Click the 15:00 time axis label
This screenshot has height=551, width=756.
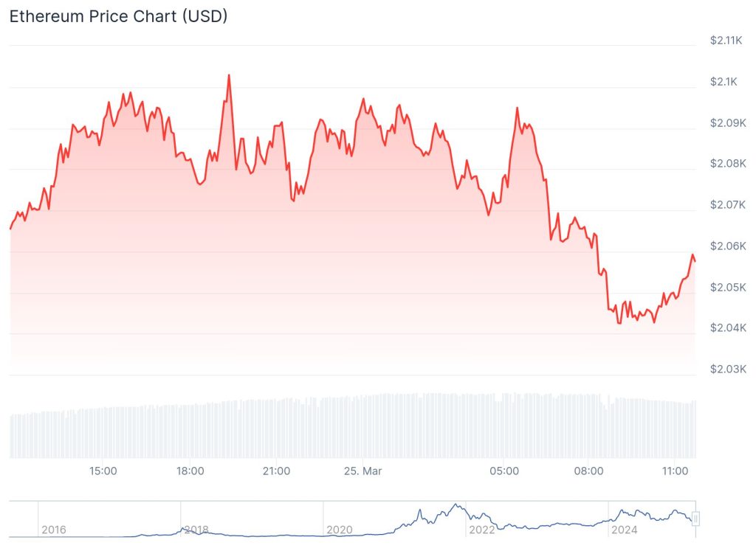click(103, 471)
